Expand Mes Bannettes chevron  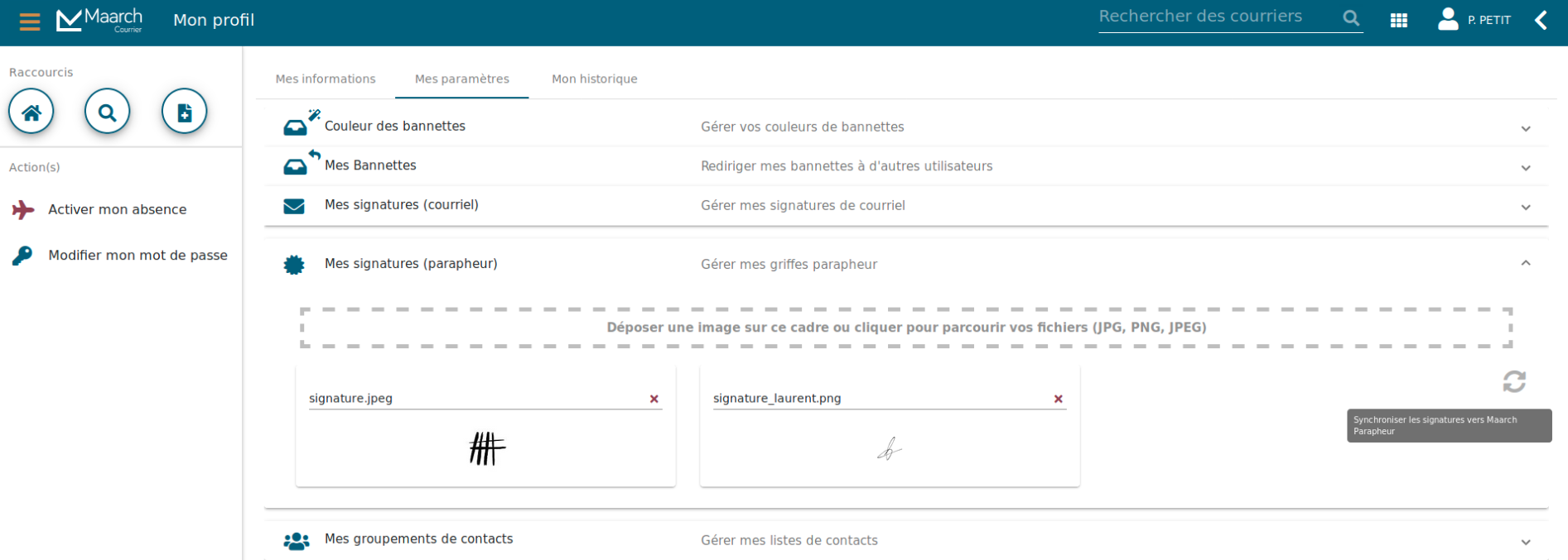[1526, 168]
